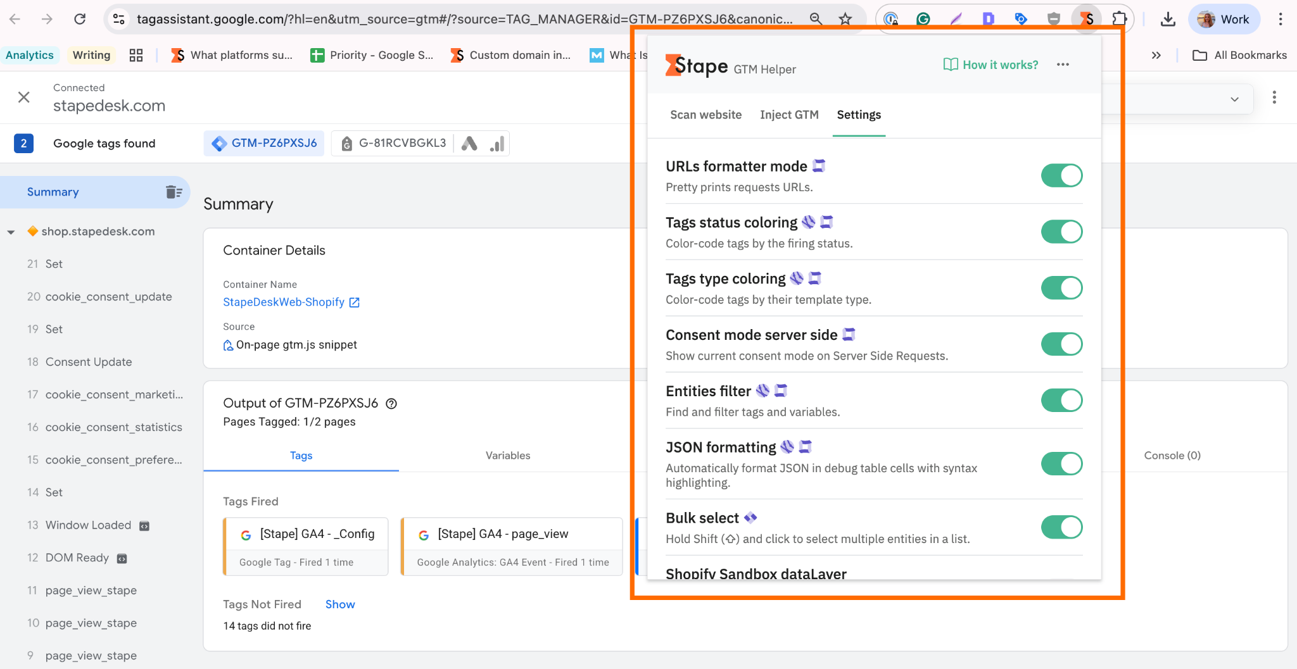This screenshot has height=669, width=1297.
Task: Click the Google Ads icon beside G-81RCVBGKL3
Action: coord(469,144)
